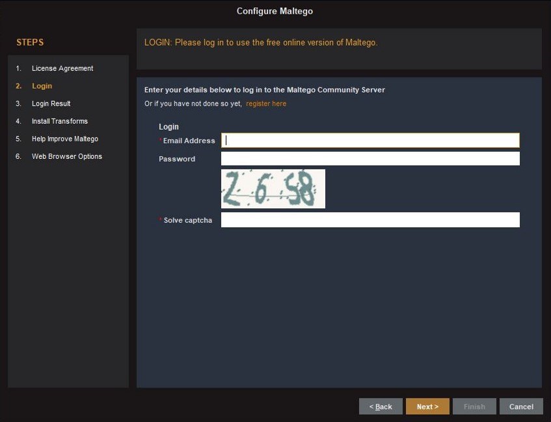Click the Solve captcha input field

click(370, 219)
